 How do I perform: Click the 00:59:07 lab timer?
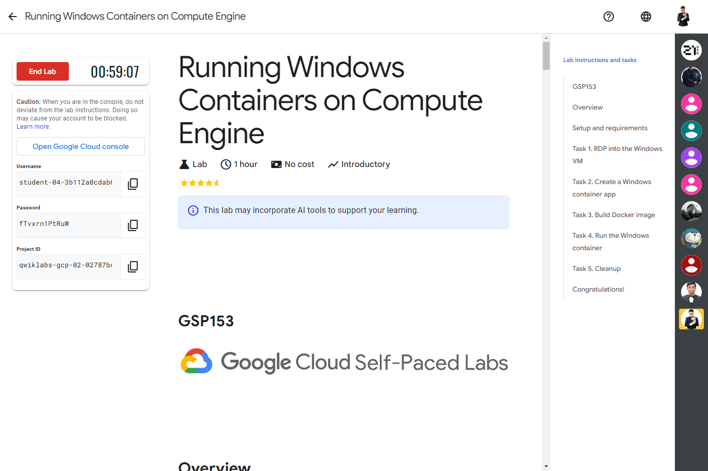coord(115,72)
